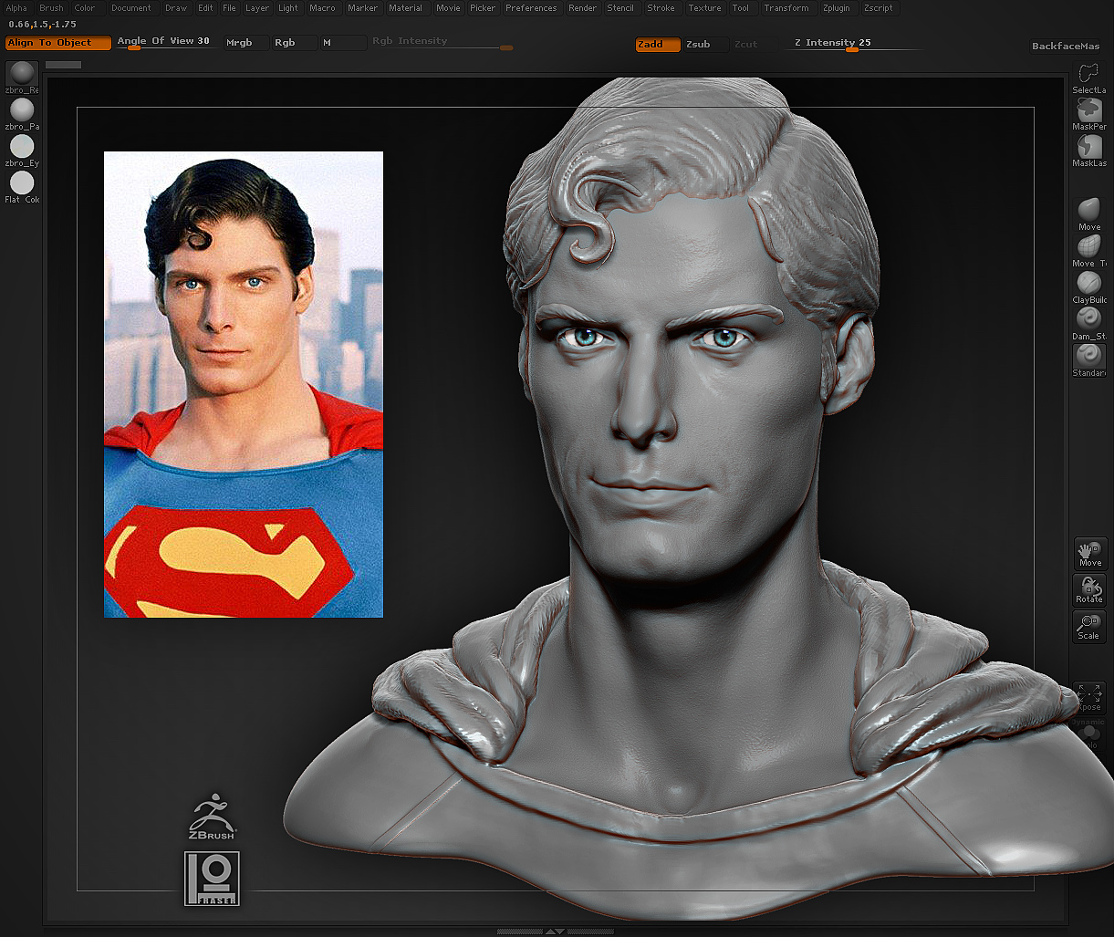The height and width of the screenshot is (937, 1114).
Task: Enable Mrgb paint mode
Action: tap(246, 43)
